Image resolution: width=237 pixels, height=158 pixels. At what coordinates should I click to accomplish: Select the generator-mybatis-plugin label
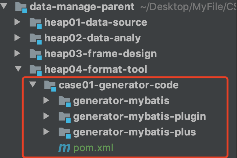pyautogui.click(x=140, y=117)
